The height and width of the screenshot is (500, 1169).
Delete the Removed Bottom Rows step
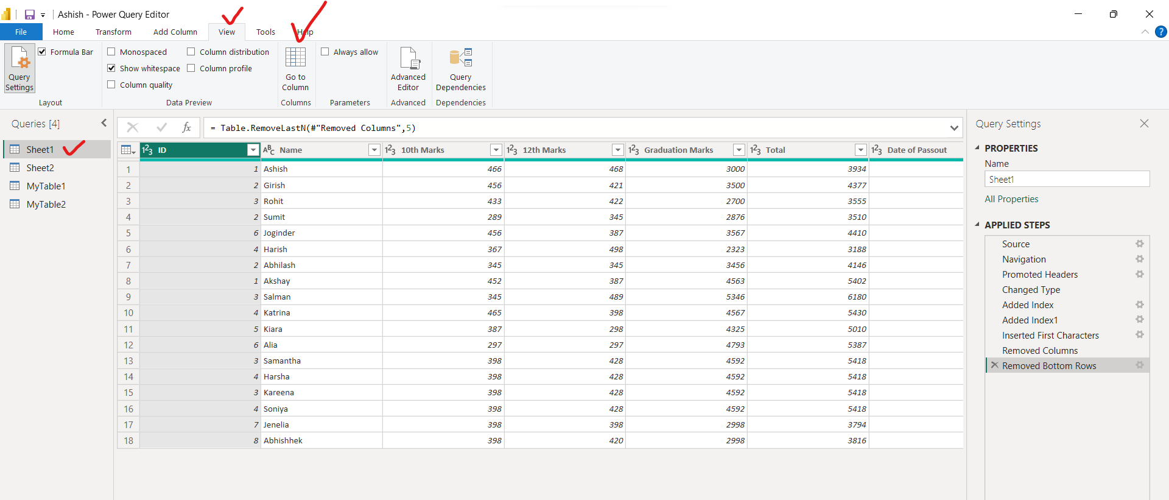[995, 365]
